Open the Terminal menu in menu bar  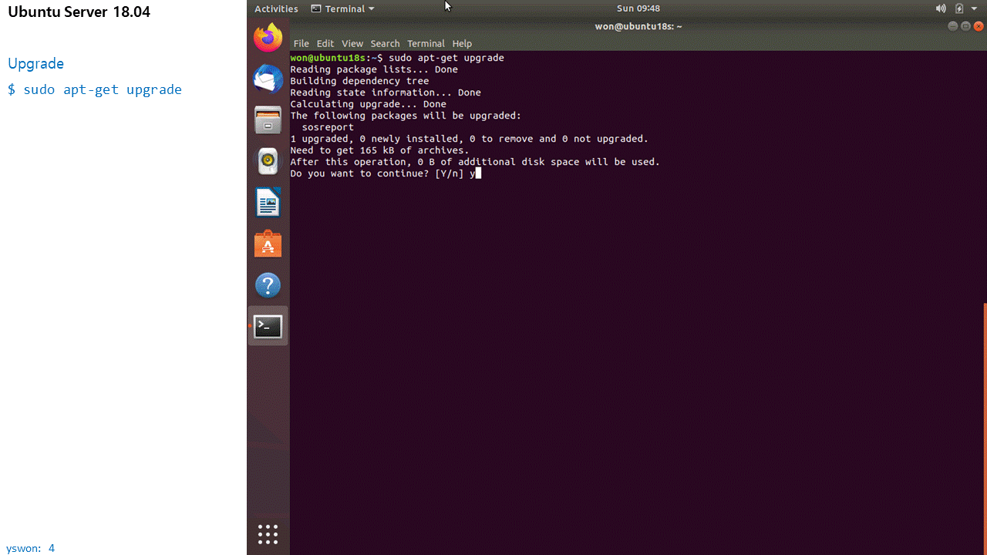tap(426, 44)
